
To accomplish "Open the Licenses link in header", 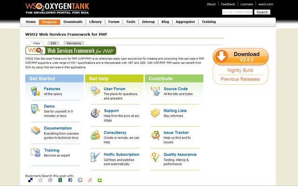I will click(247, 4).
